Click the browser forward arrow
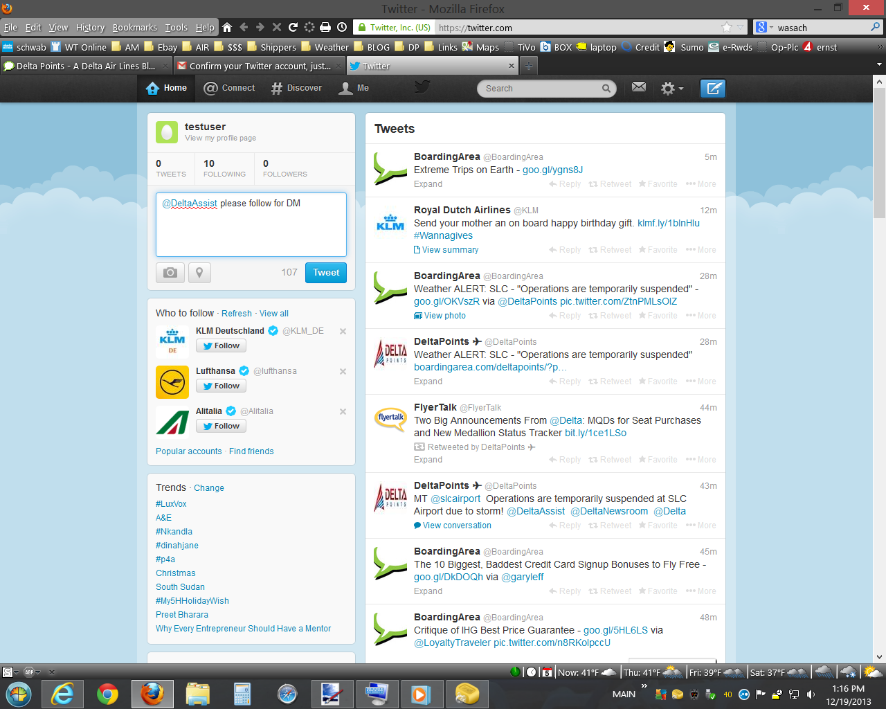 click(260, 28)
